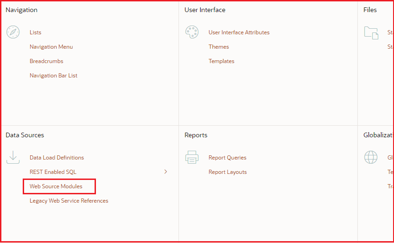
Task: Open the Lists link
Action: 35,32
